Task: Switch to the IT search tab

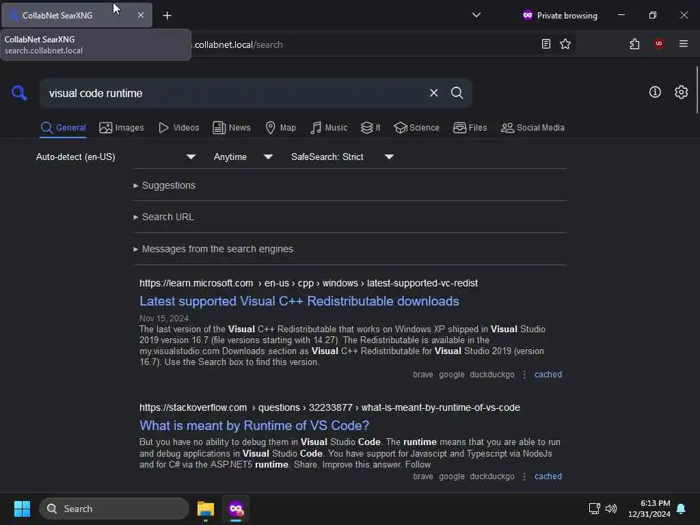Action: (x=371, y=128)
